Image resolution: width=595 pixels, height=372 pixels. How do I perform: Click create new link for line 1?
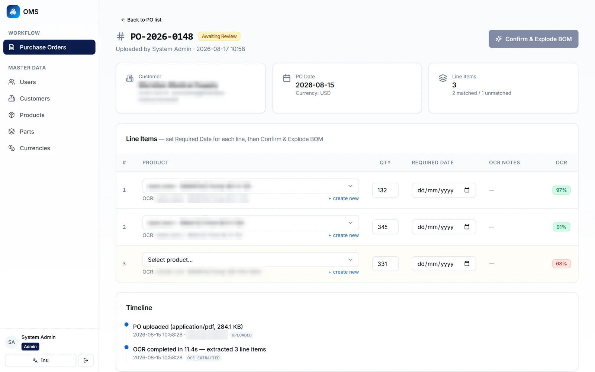point(344,198)
